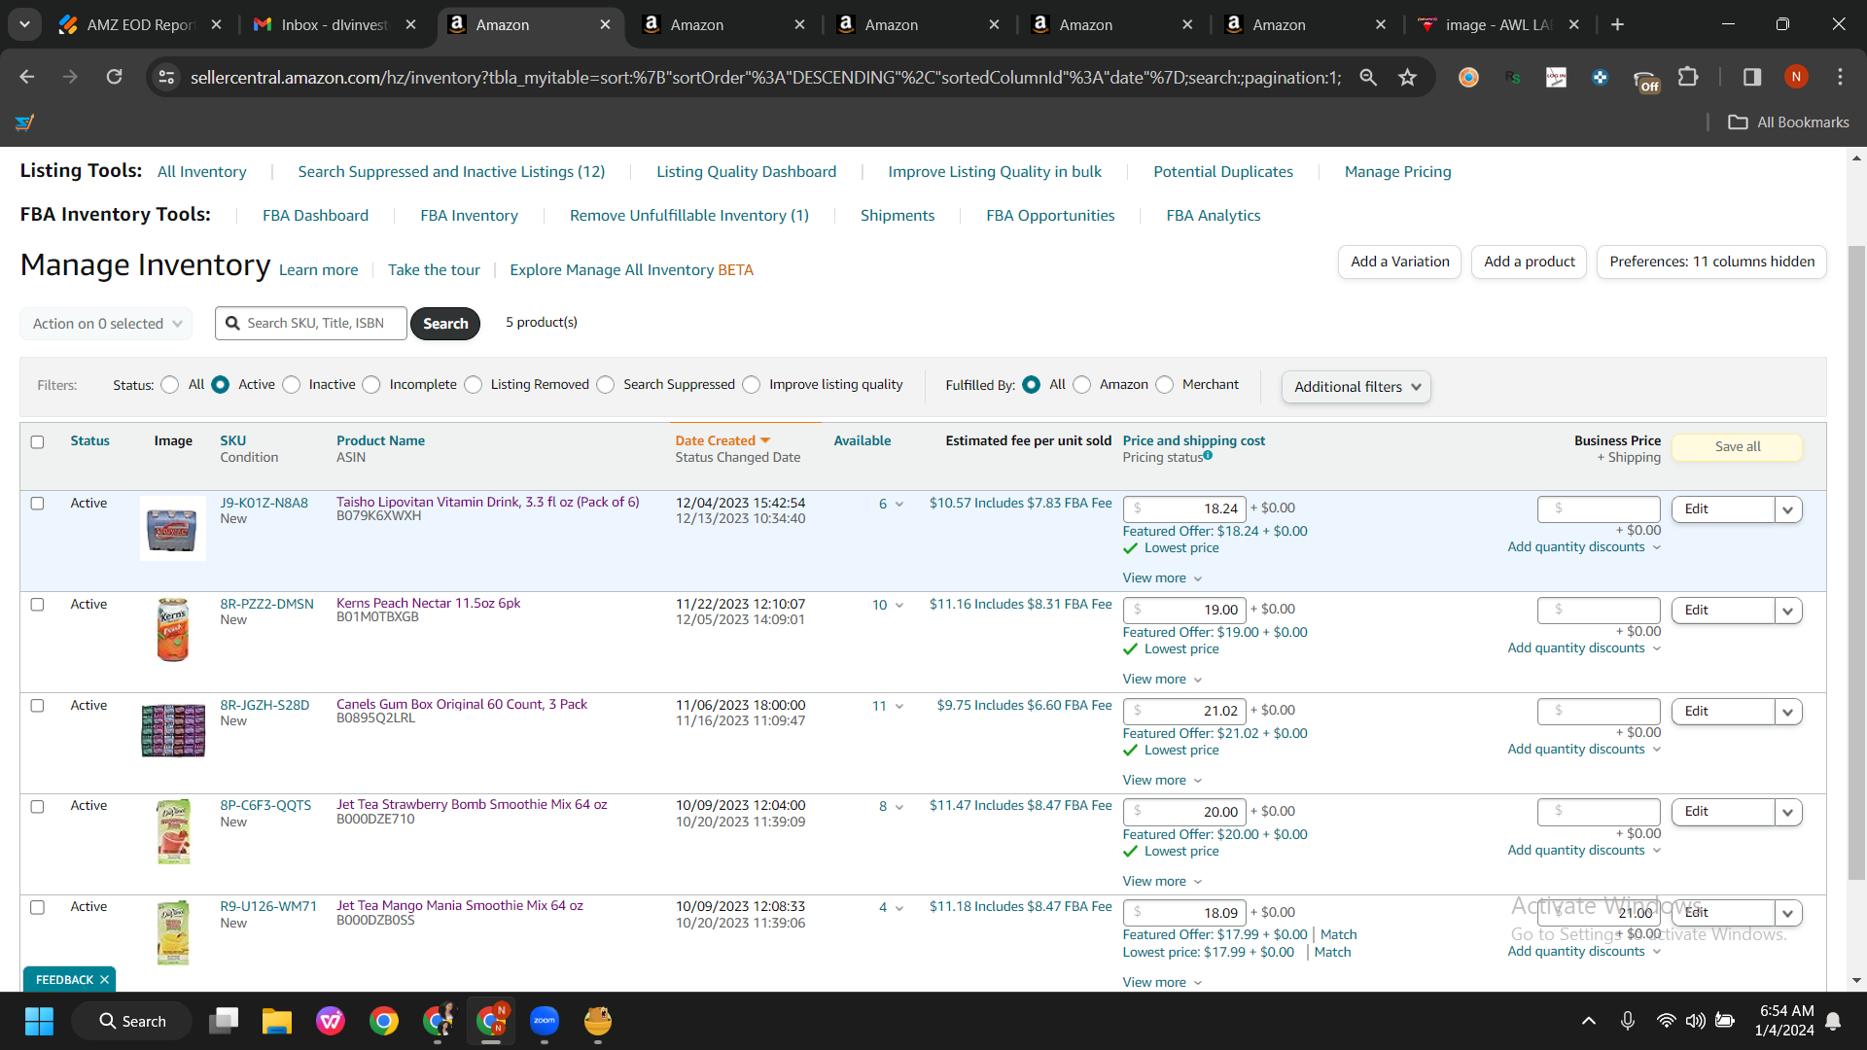
Task: Expand View more for Jet Tea Strawberry Bomb
Action: (1162, 882)
